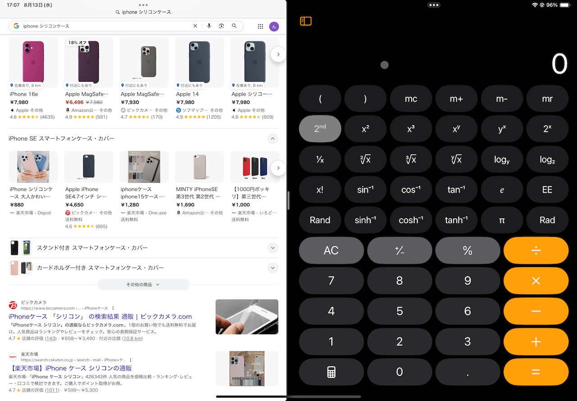Viewport: 577px width, 401px height.
Task: Grab the split view divider handle
Action: [288, 200]
